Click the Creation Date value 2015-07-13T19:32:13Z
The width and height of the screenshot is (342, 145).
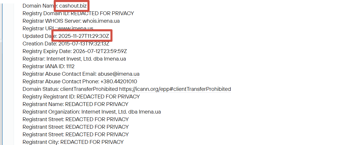[84, 44]
